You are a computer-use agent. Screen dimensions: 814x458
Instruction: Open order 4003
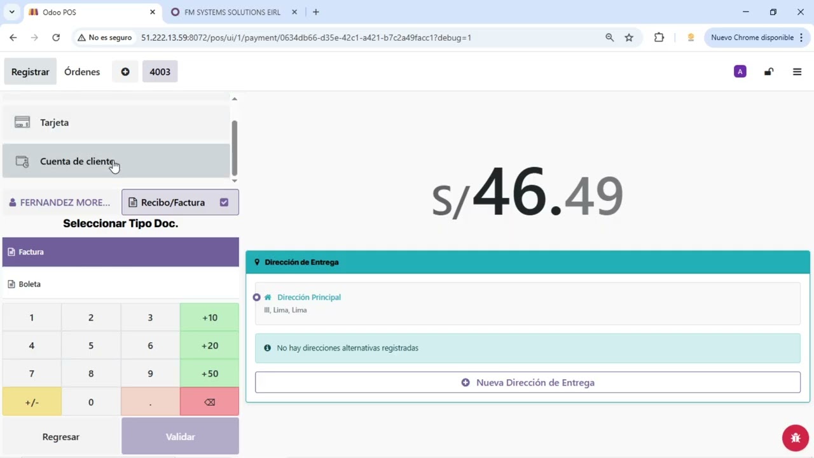point(160,72)
